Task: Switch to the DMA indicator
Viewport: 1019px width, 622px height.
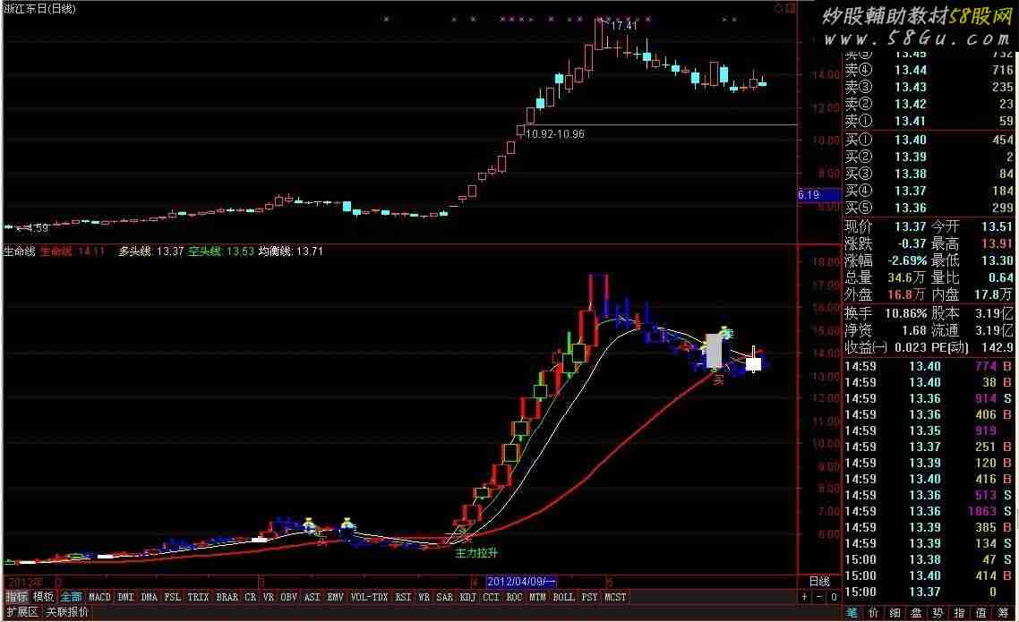Action: (150, 597)
